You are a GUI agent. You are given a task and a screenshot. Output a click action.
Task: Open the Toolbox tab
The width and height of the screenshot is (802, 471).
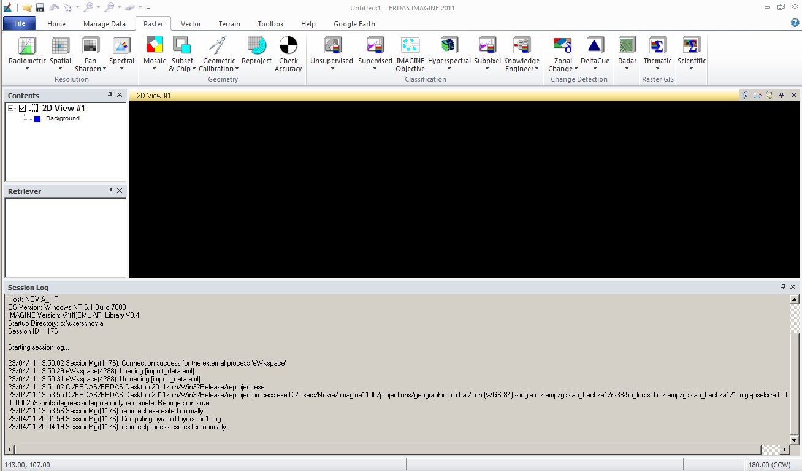(270, 24)
